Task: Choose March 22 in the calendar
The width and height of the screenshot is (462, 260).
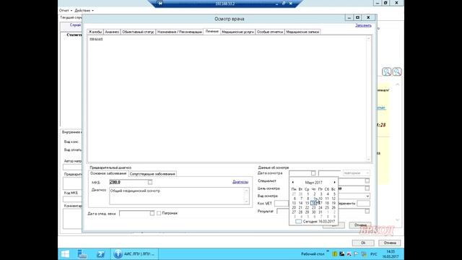Action: pos(307,207)
